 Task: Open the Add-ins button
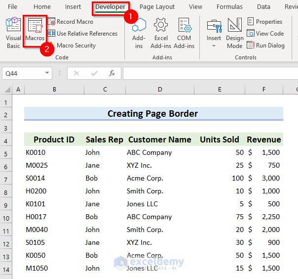pos(139,33)
